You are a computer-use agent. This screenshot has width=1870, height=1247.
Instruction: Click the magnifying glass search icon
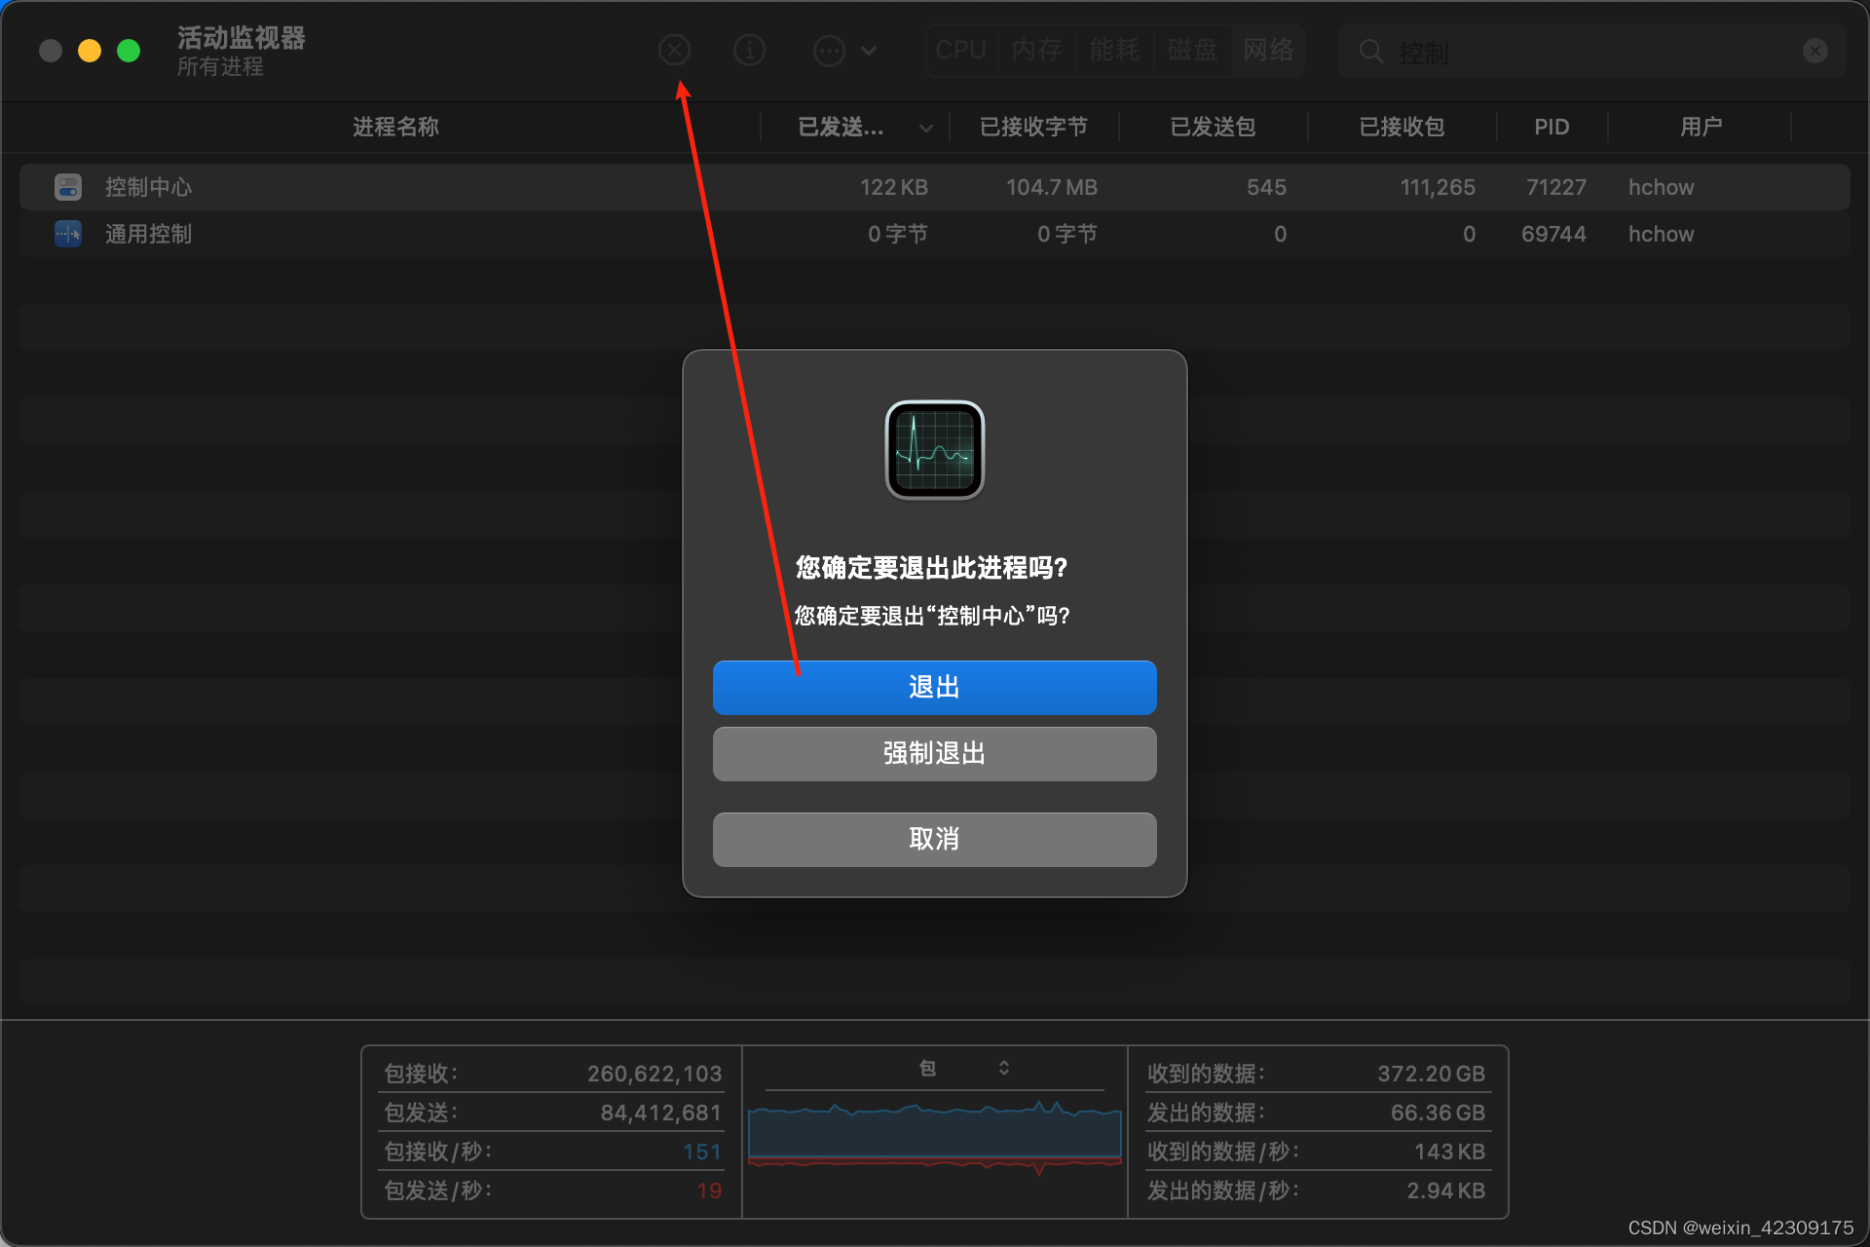(1370, 51)
